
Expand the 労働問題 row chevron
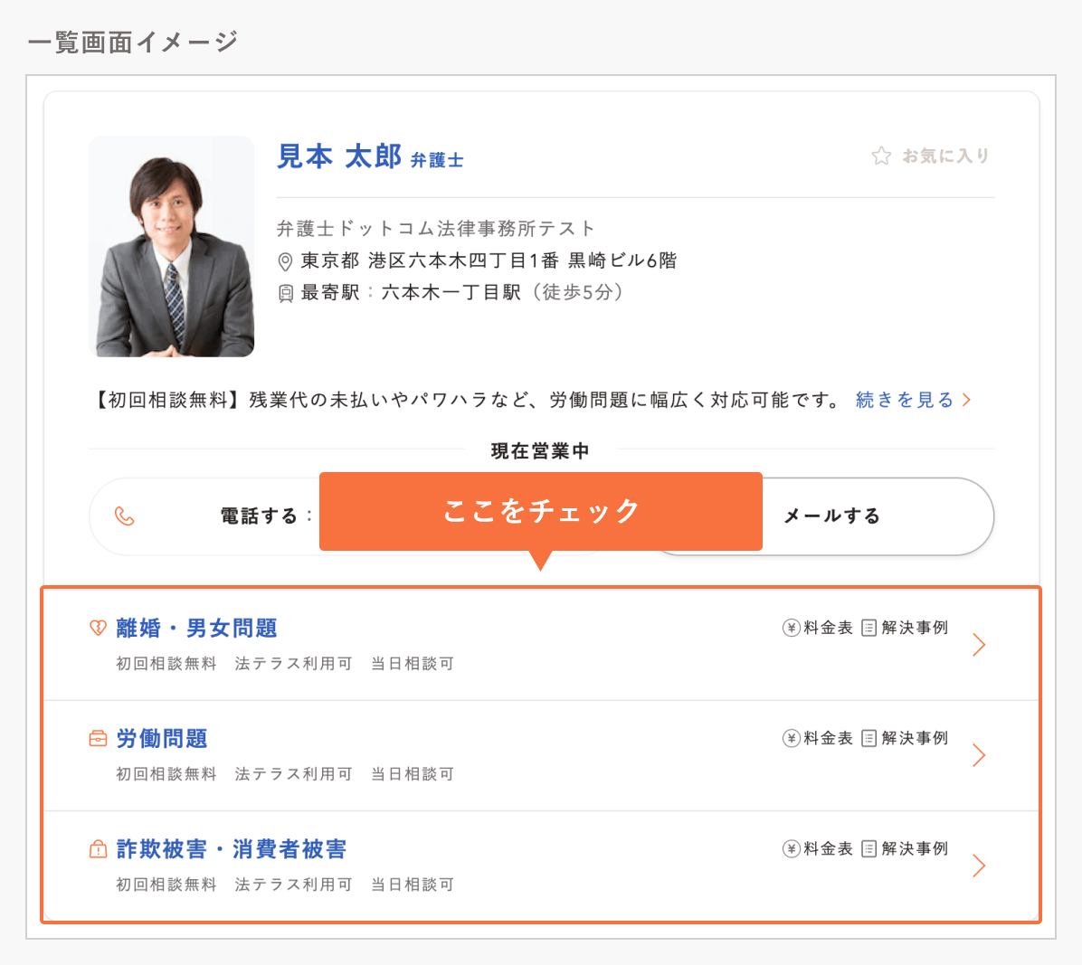coord(978,755)
